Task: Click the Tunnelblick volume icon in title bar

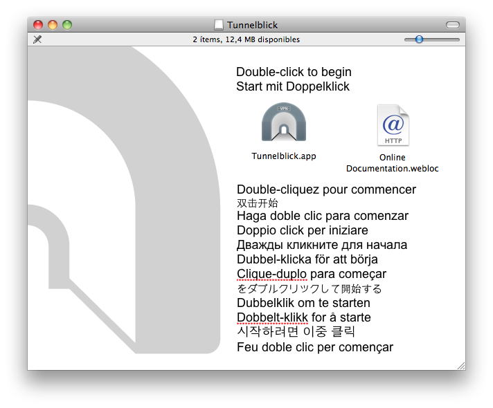Action: pos(219,25)
